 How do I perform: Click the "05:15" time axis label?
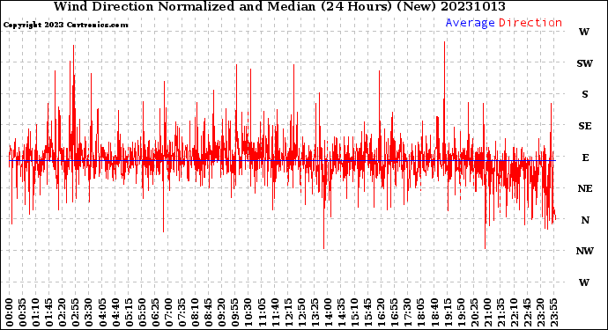point(129,312)
